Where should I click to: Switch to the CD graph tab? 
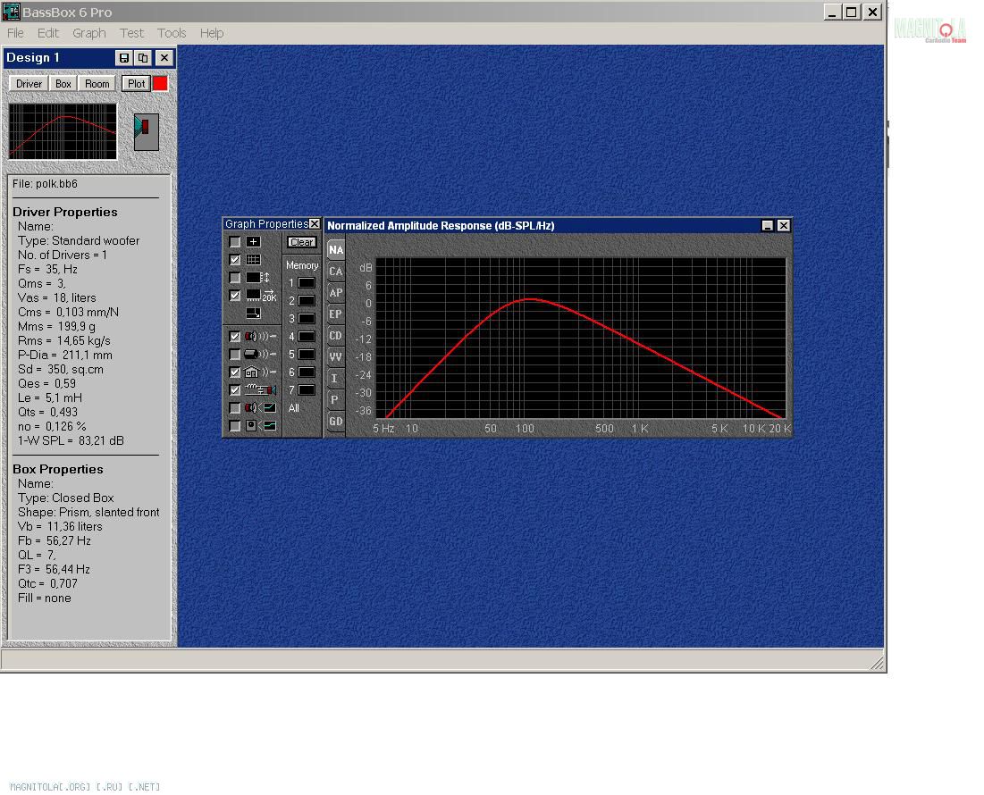point(336,336)
